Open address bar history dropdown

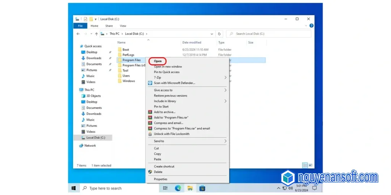tap(212, 34)
